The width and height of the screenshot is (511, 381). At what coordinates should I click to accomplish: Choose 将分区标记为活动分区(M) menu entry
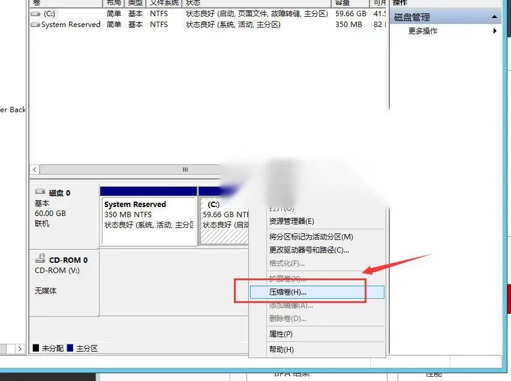tap(311, 237)
